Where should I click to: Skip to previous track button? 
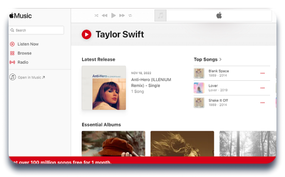[x=104, y=16]
